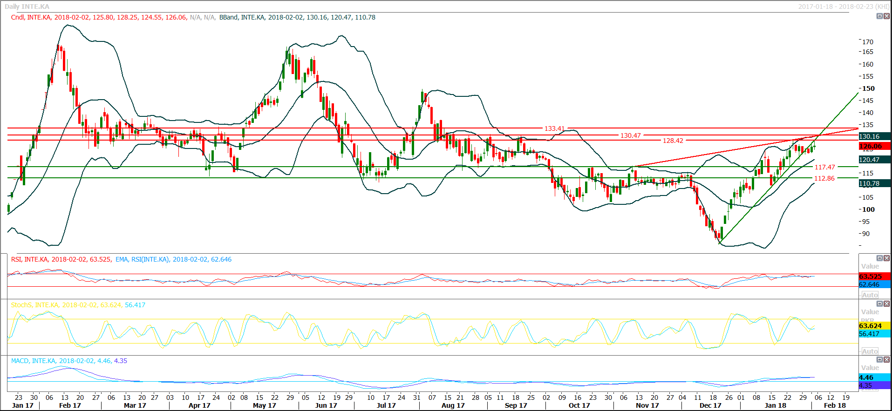The height and width of the screenshot is (411, 892).
Task: Click the Daily INTE.KA chart title
Action: (x=27, y=7)
